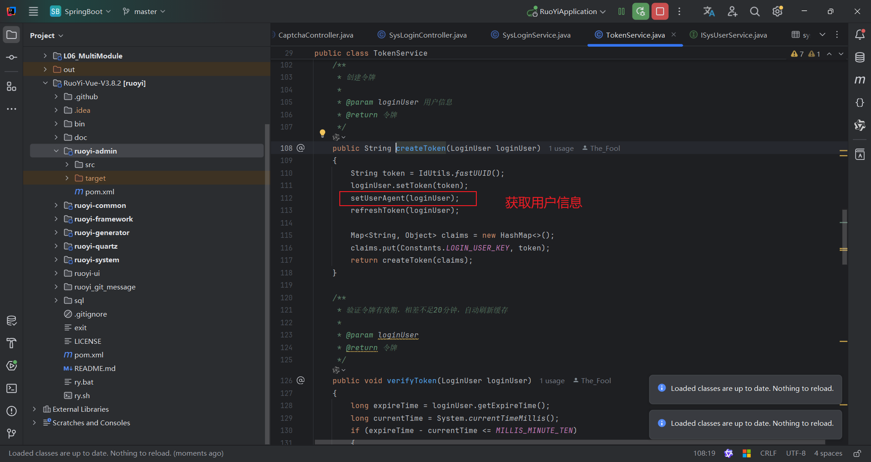Open the translate icon in toolbar
Screen dimensions: 871x462
[709, 11]
